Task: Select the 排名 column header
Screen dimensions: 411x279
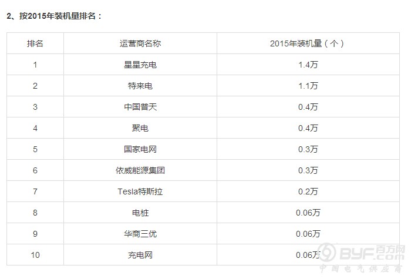Action: [x=35, y=43]
